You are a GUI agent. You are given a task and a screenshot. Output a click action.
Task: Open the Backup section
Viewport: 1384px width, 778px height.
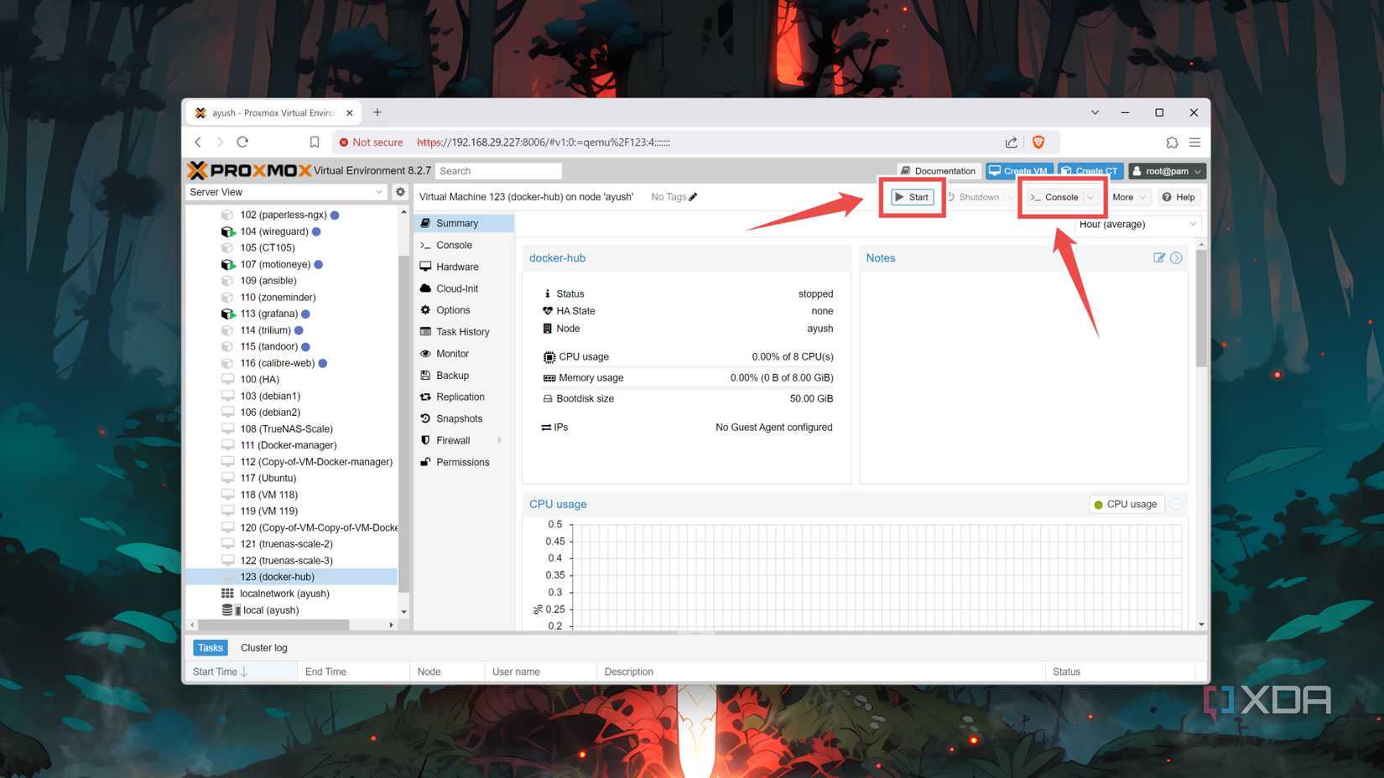(x=466, y=376)
